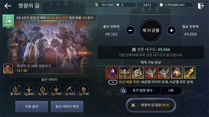Enter 영광의 길 입장 (0/1)
This screenshot has height=117, width=209.
tap(151, 105)
